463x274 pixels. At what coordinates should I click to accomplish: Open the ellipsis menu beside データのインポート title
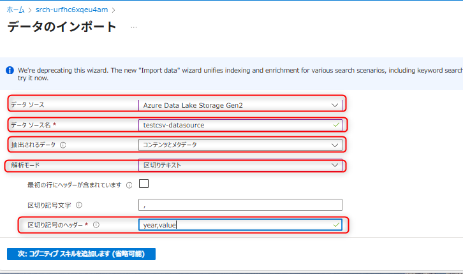133,27
